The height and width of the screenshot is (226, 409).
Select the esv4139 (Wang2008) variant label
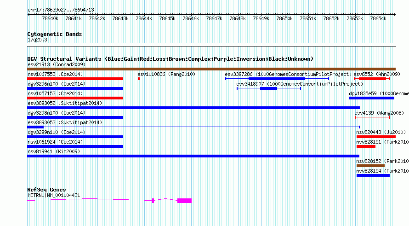point(379,113)
